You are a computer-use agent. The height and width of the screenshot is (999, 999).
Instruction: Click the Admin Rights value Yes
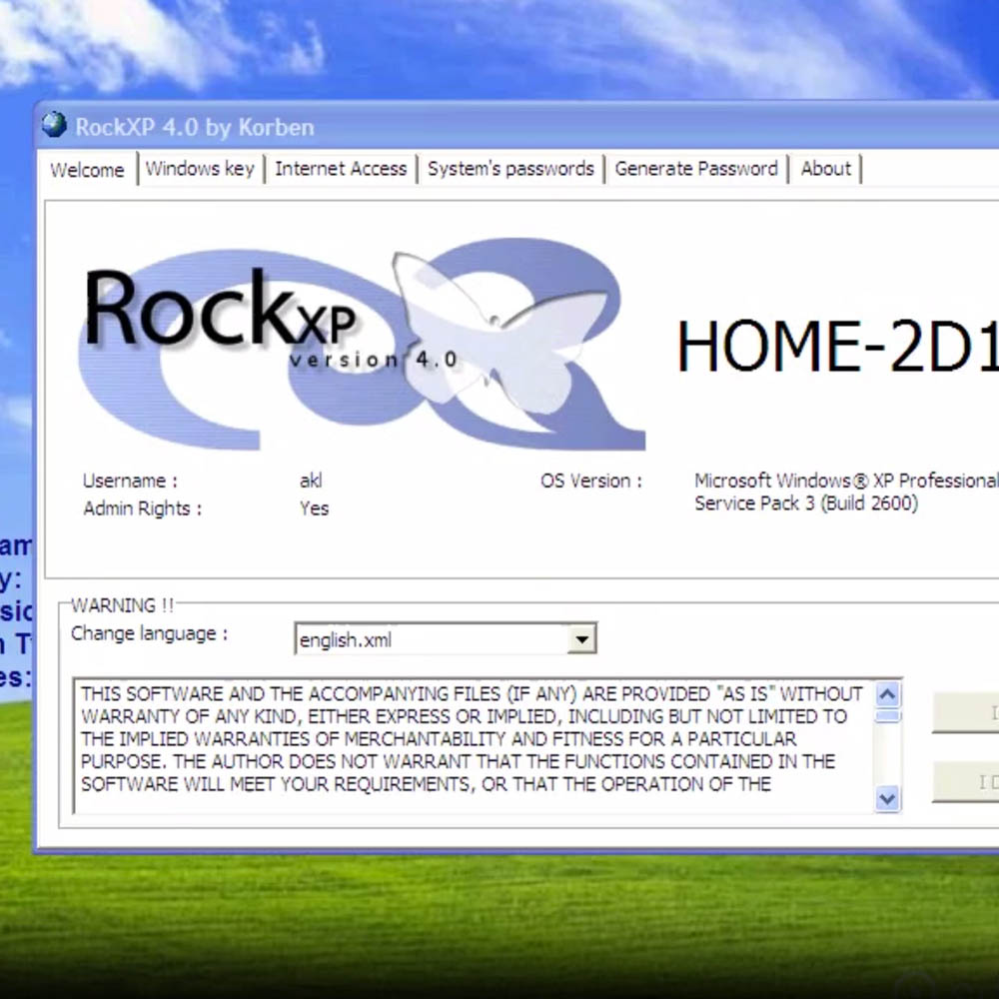[x=314, y=508]
